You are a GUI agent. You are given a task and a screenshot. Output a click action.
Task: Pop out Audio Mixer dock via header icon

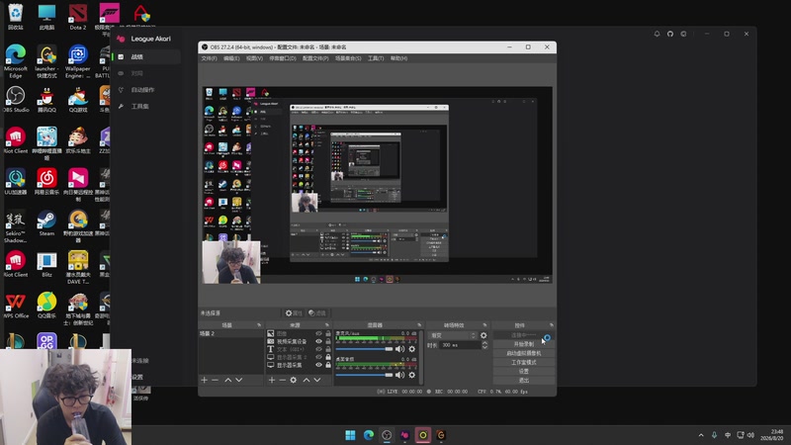(x=418, y=325)
